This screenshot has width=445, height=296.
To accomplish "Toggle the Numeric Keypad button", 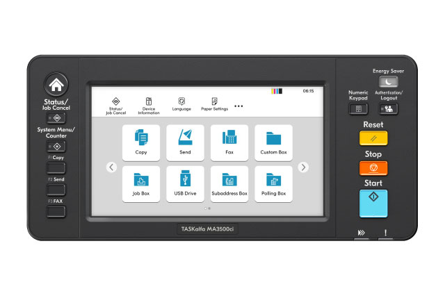I will click(359, 108).
